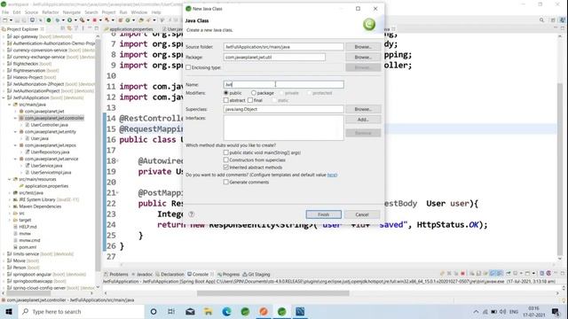The image size is (568, 319).
Task: Click the Pin Console icon
Action: (509, 274)
